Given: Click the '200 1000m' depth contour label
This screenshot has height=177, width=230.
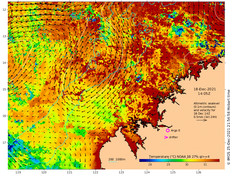Looking at the screenshot, I should click(117, 159).
